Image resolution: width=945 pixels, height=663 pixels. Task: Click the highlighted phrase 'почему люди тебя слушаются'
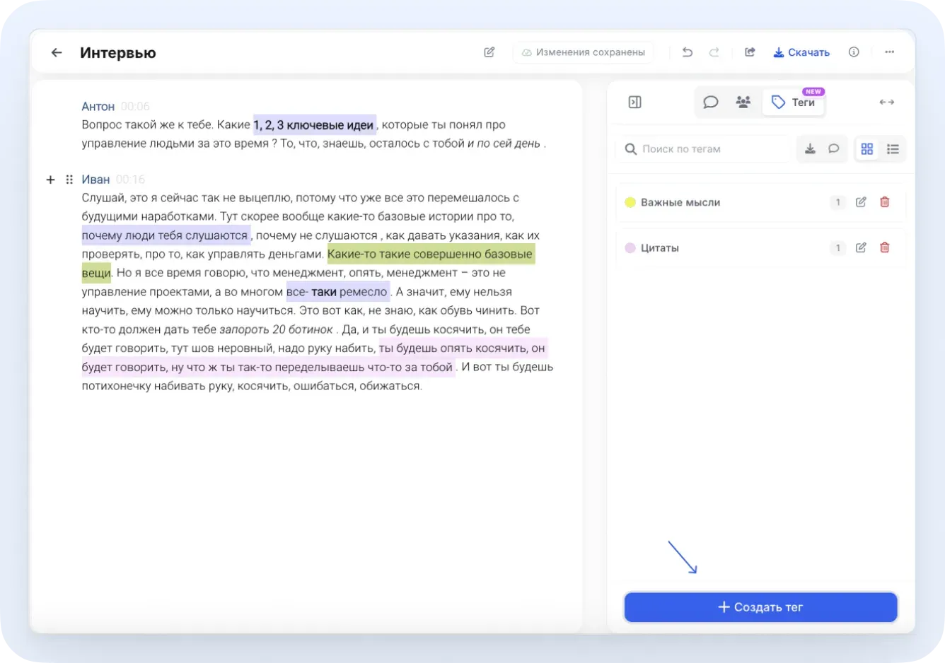click(x=165, y=235)
